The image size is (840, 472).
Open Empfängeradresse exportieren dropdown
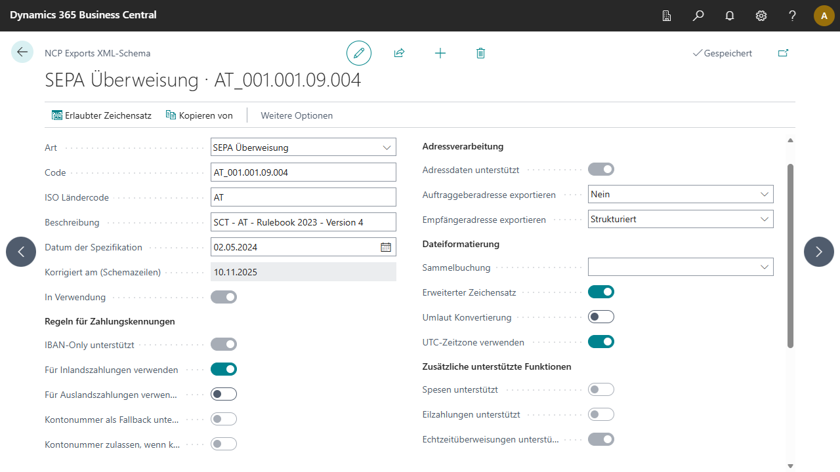click(x=681, y=219)
